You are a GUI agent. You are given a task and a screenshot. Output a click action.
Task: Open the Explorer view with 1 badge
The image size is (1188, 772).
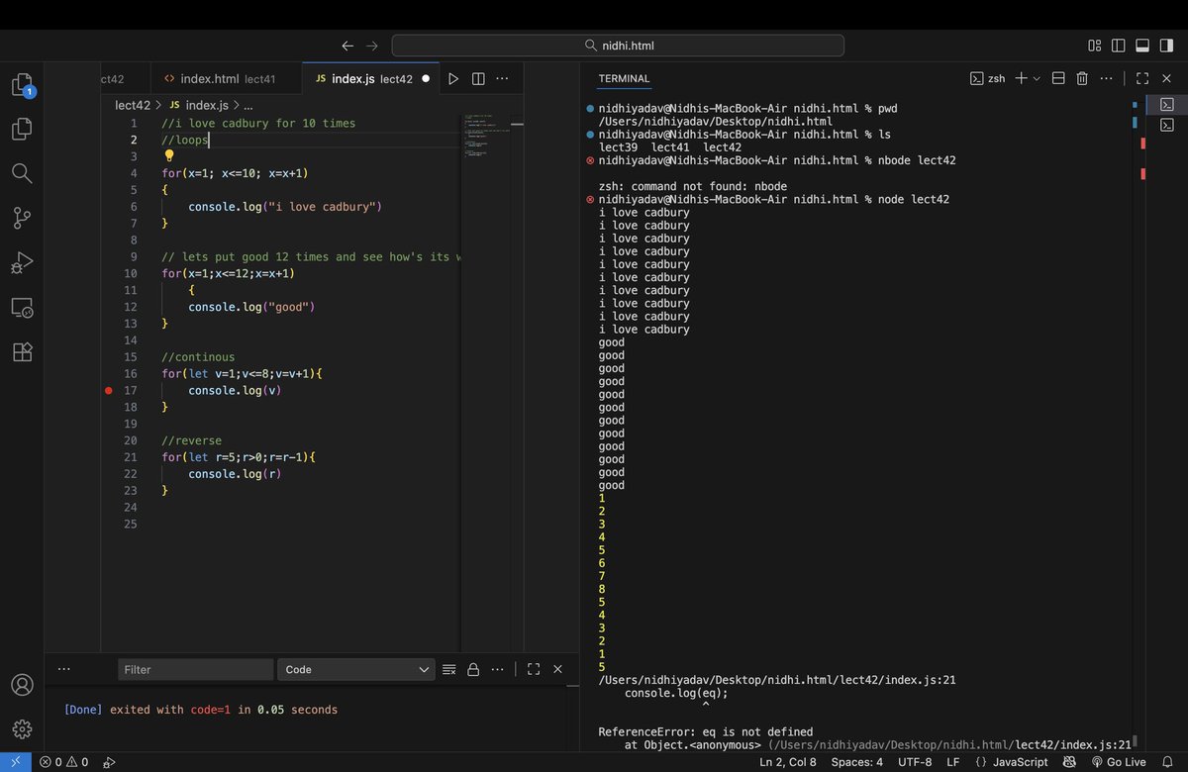click(x=22, y=85)
